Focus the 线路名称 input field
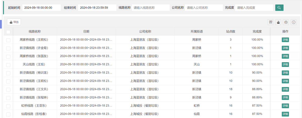This screenshot has width=302, height=118. 151,8
